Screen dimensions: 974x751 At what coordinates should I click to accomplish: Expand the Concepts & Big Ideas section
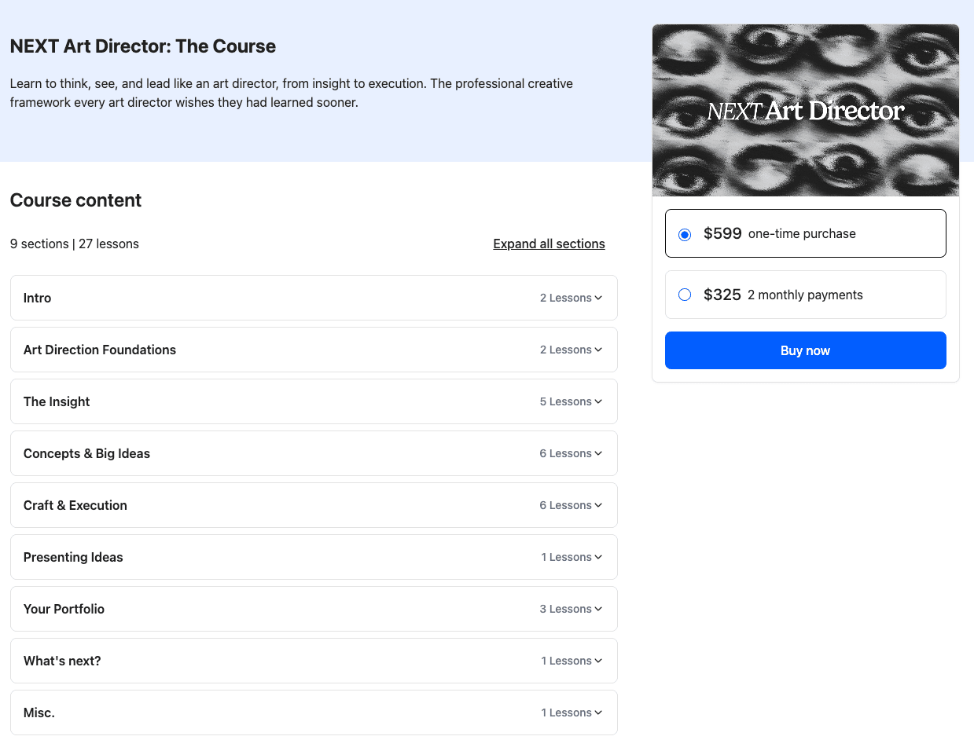[314, 453]
